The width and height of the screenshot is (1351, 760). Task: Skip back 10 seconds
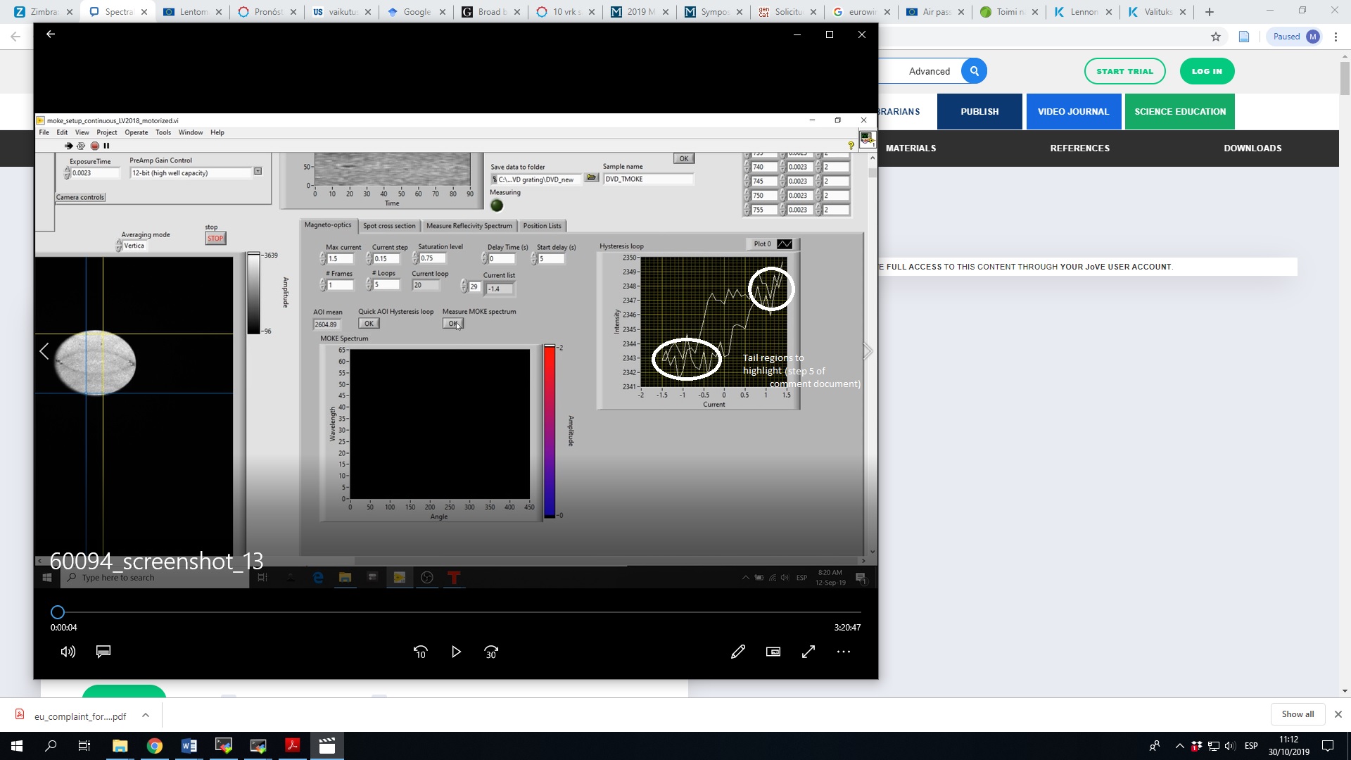[x=420, y=652]
